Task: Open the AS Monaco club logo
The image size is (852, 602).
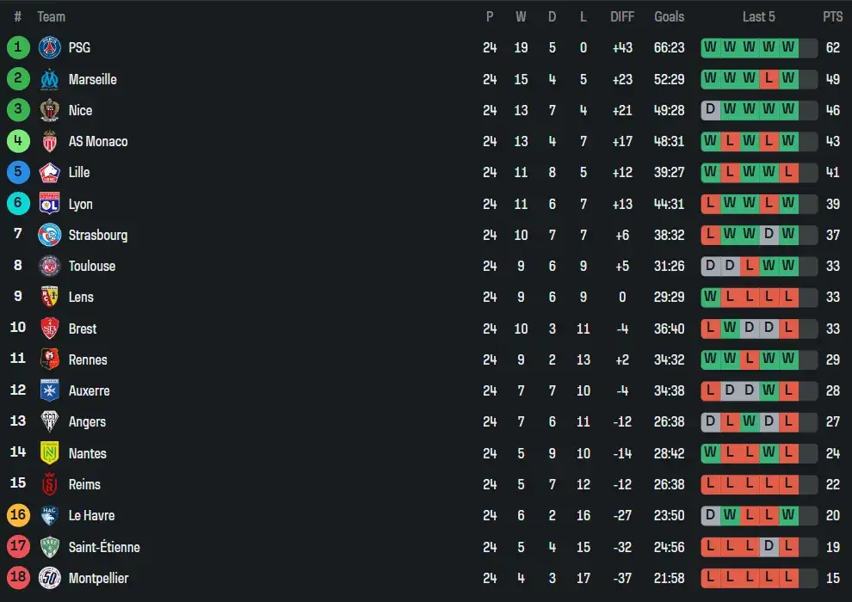Action: (50, 141)
